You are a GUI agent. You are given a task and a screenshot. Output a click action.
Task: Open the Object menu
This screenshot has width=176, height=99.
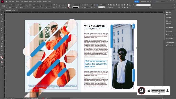pyautogui.click(x=26, y=2)
